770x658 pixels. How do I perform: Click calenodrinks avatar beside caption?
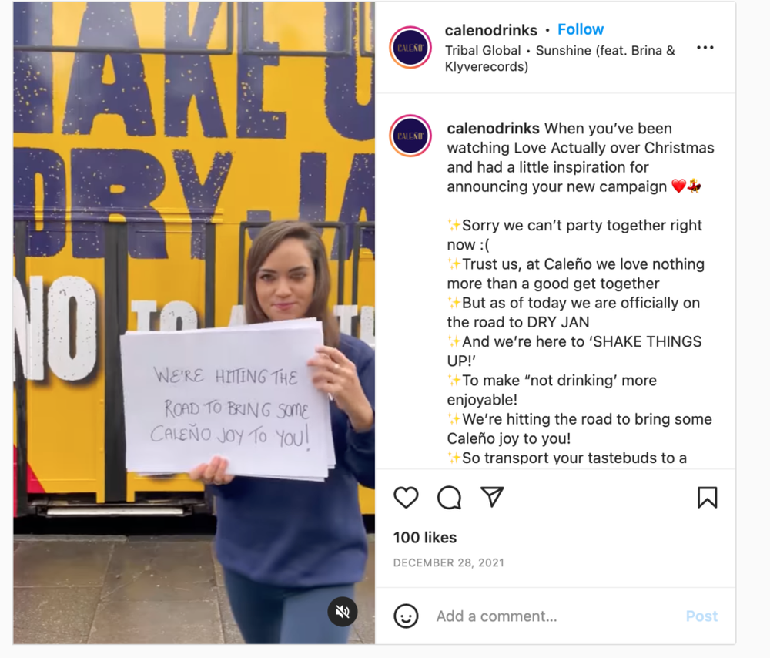click(x=410, y=136)
